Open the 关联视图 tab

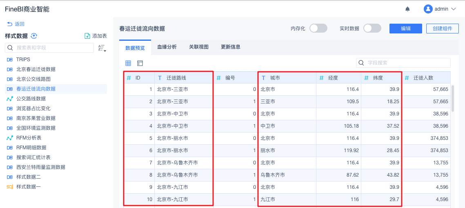(199, 47)
